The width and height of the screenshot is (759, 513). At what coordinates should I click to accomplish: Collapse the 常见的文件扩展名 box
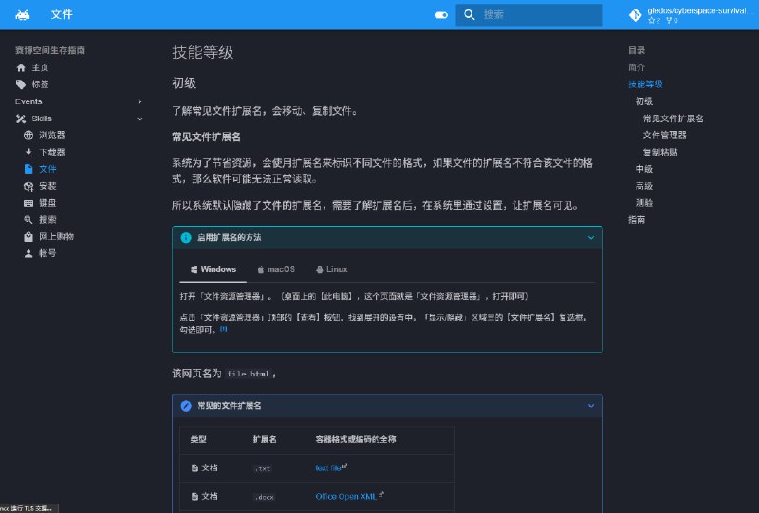[x=591, y=406]
